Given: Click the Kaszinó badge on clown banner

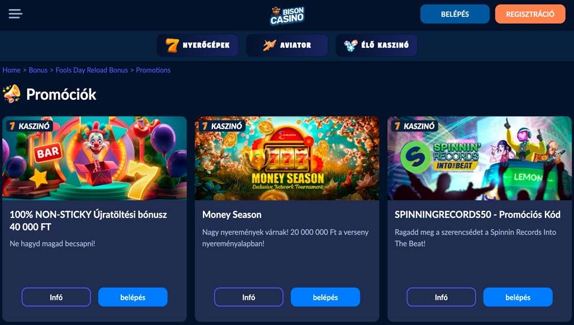Looking at the screenshot, I should click(x=30, y=126).
